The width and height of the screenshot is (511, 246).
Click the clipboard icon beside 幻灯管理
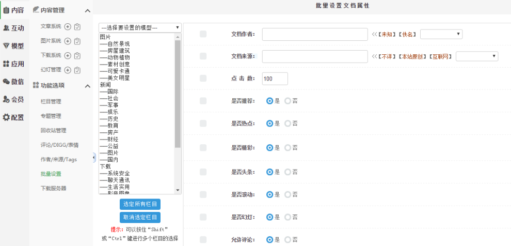[77, 70]
